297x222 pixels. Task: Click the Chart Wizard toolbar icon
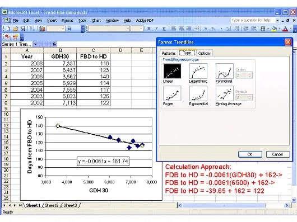(42, 29)
